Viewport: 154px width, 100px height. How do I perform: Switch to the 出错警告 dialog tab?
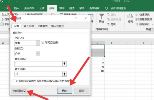43,26
